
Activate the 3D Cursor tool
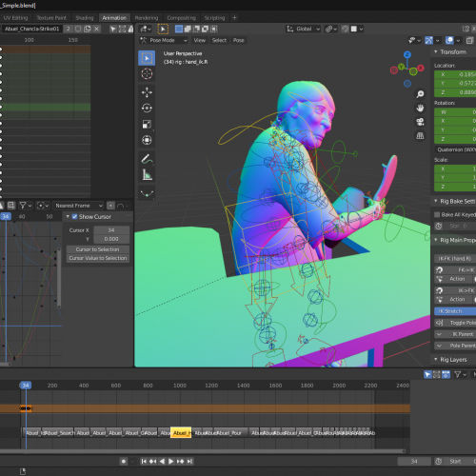pos(147,74)
